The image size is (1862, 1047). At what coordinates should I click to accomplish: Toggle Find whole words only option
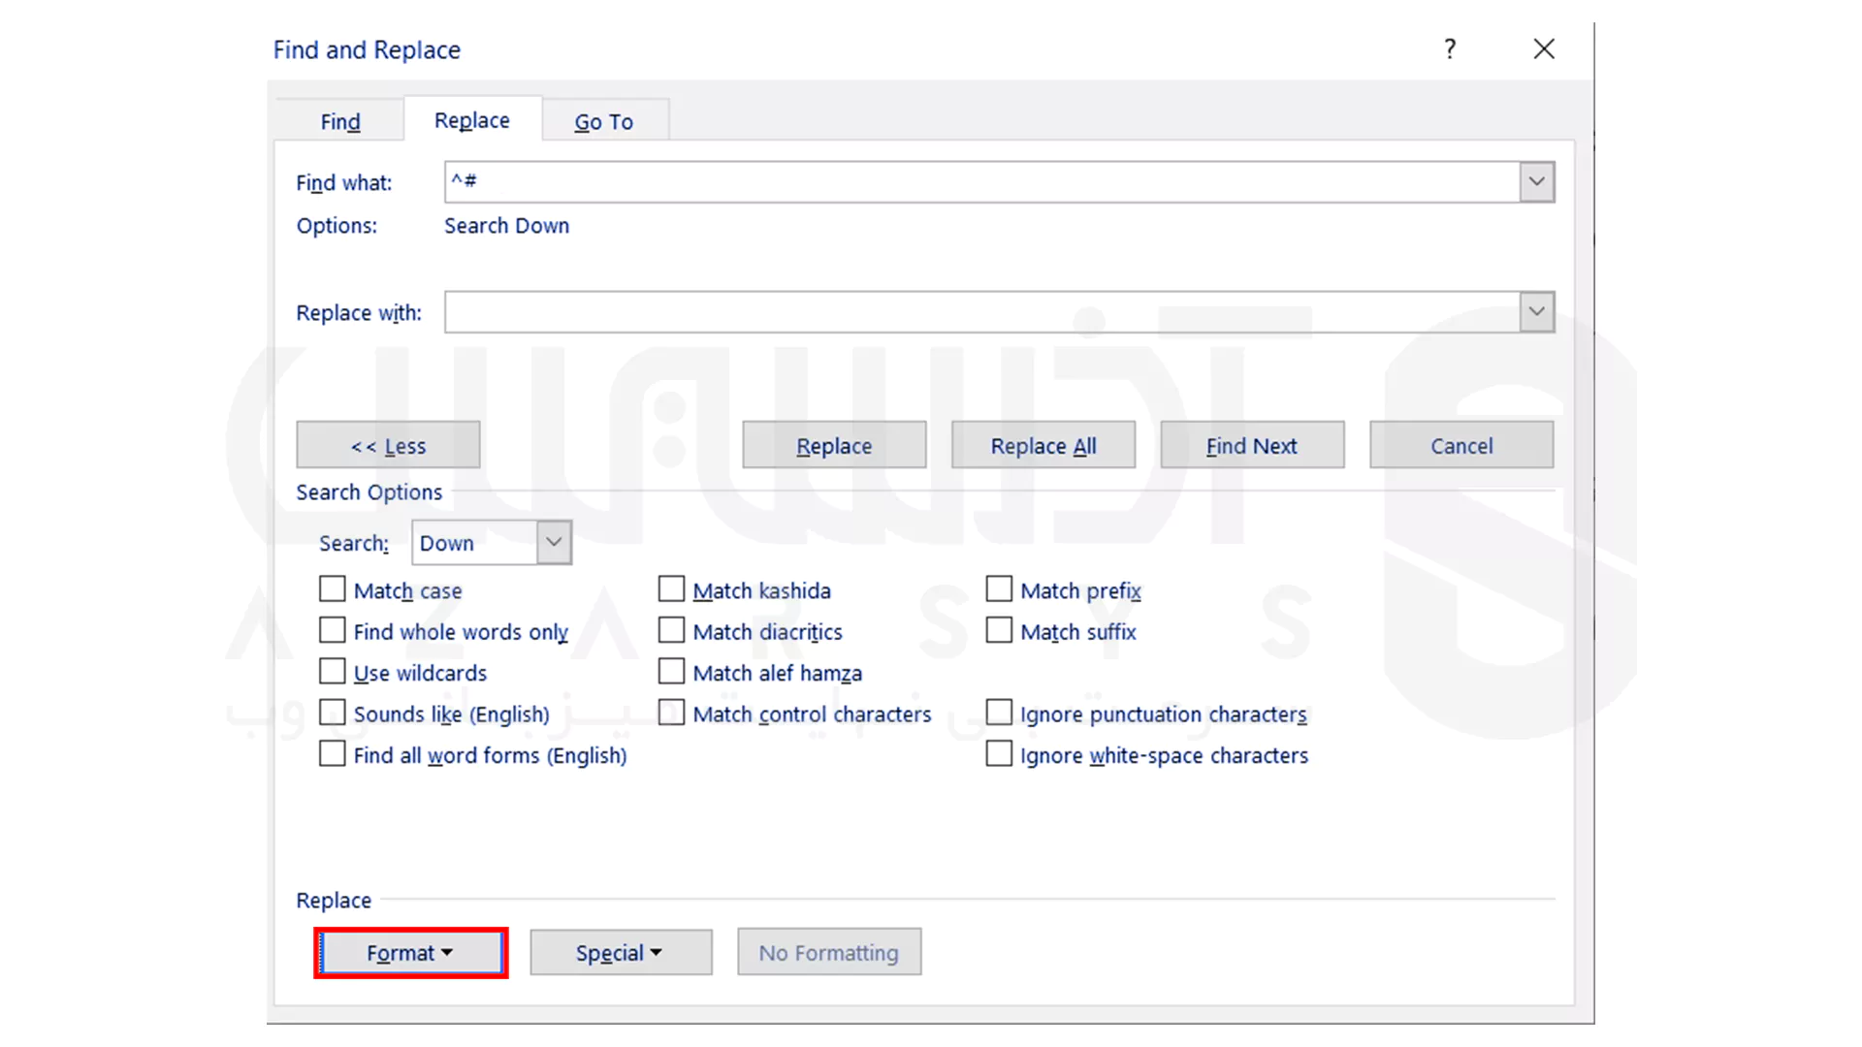(333, 631)
